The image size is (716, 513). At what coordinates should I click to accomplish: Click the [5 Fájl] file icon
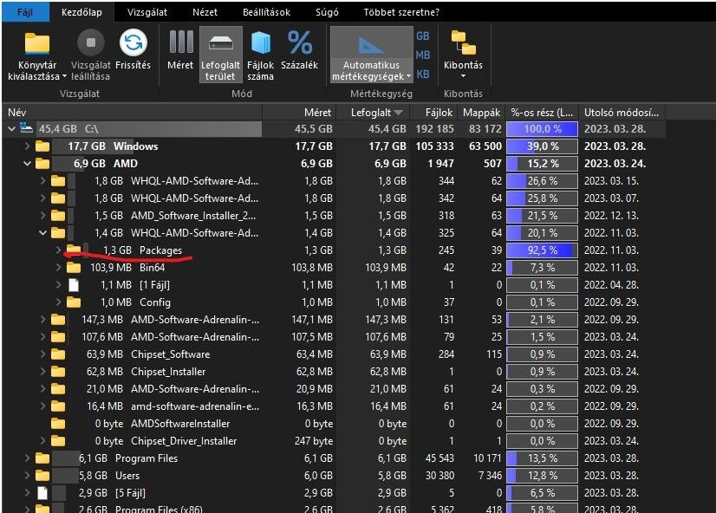pyautogui.click(x=42, y=493)
